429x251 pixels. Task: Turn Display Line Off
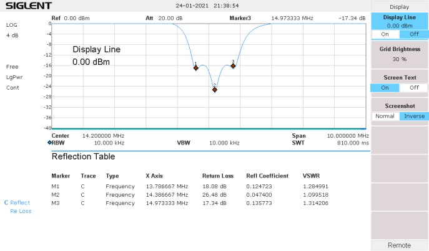click(x=413, y=34)
